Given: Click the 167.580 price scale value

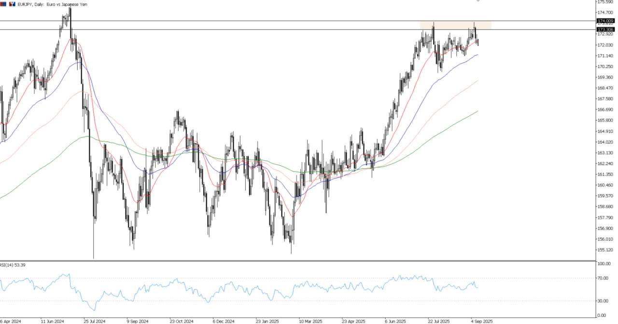Looking at the screenshot, I should (606, 99).
